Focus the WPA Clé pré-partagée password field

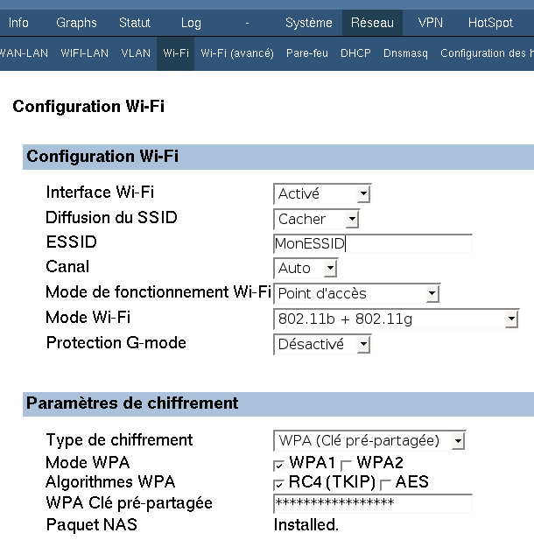[x=373, y=503]
